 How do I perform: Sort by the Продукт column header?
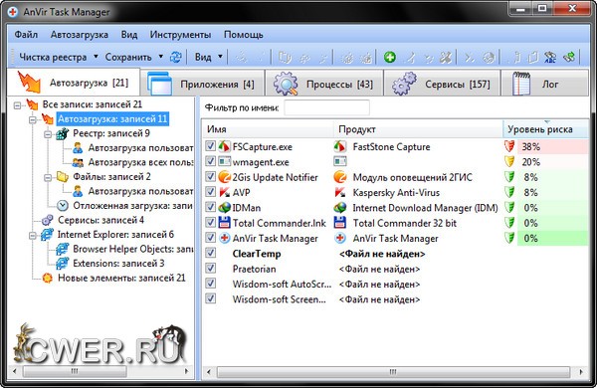click(x=418, y=129)
